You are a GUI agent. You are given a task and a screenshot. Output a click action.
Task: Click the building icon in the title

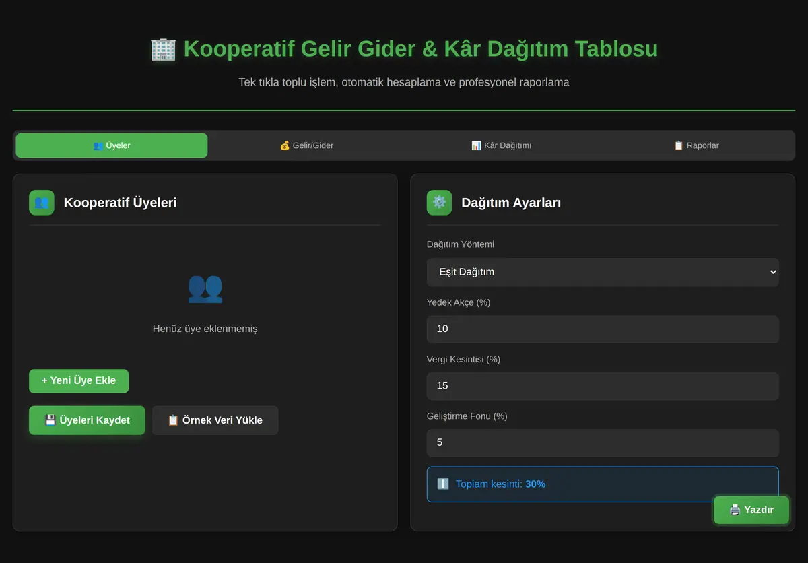click(x=163, y=49)
